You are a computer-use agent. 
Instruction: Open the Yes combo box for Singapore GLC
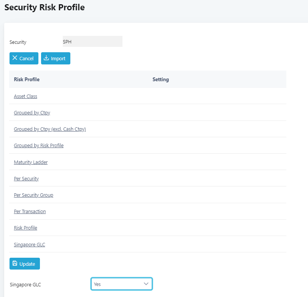[x=122, y=284]
